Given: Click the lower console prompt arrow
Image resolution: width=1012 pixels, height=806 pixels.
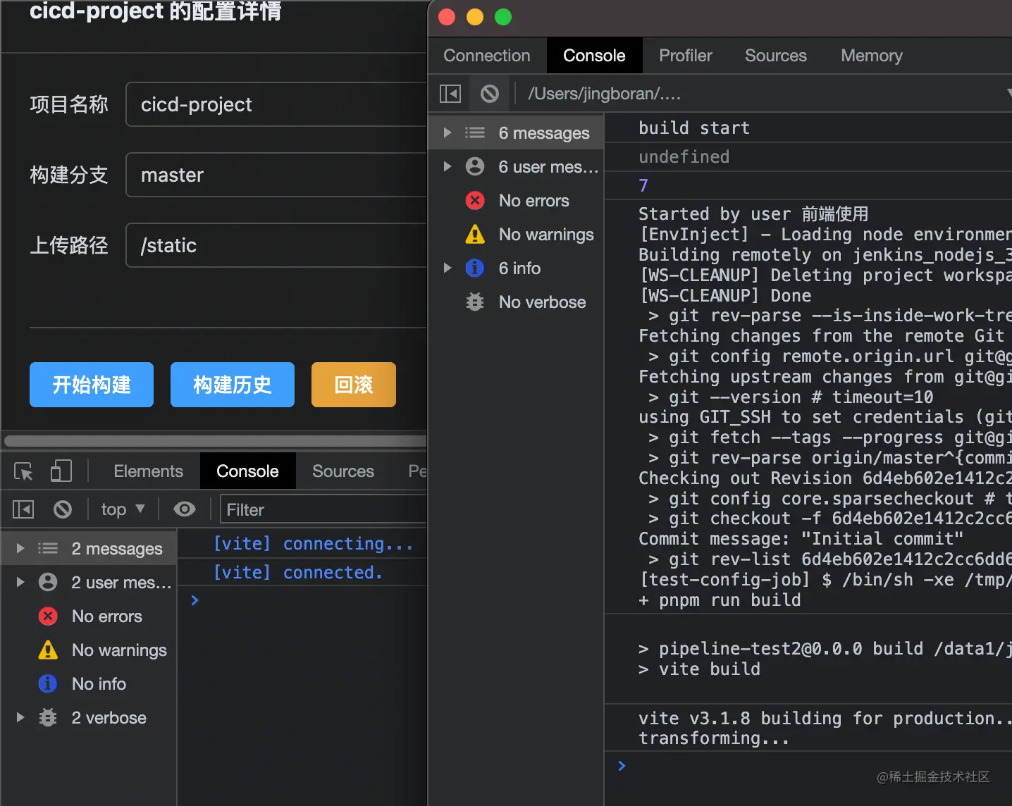Looking at the screenshot, I should pos(195,600).
